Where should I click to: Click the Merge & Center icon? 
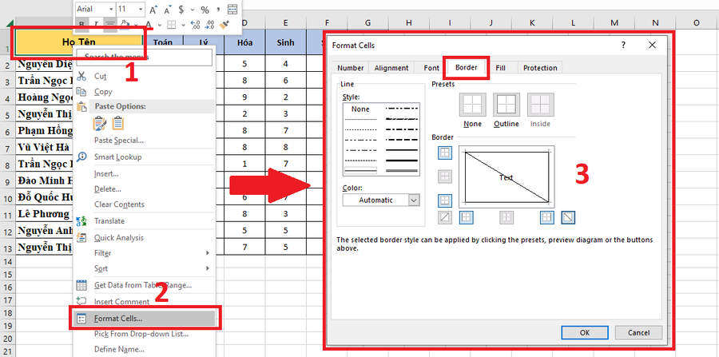coord(232,9)
